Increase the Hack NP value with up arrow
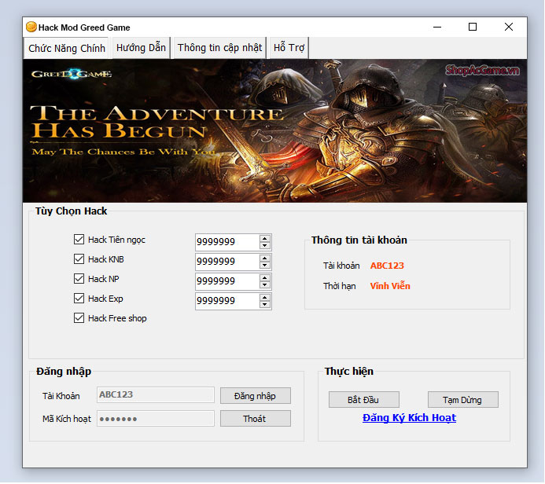This screenshot has height=484, width=545. coord(265,278)
